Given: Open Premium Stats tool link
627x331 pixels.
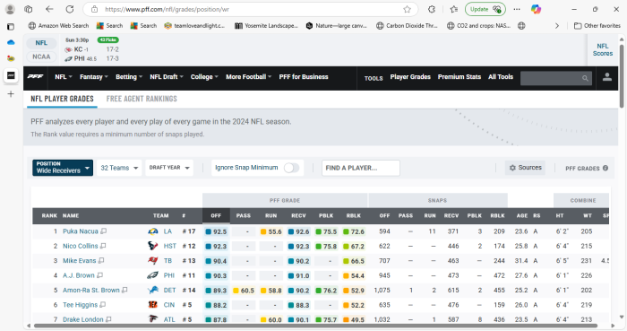Looking at the screenshot, I should click(x=459, y=77).
